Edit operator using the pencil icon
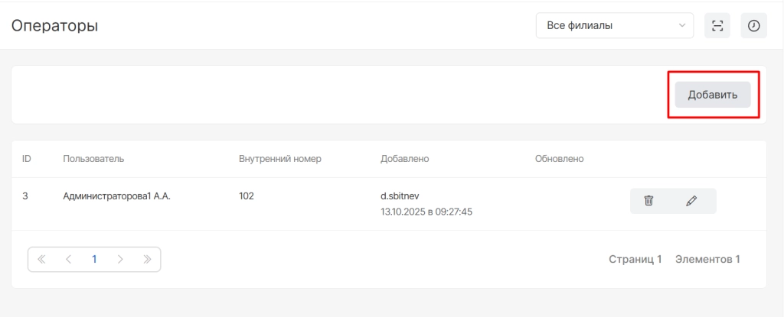 691,201
